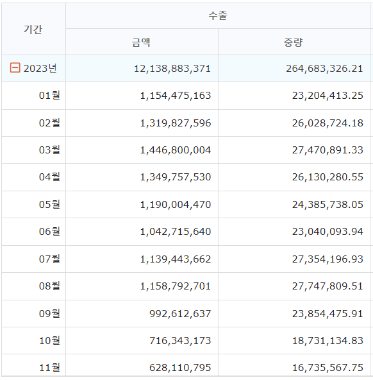Click the 07월 row label
The image size is (373, 380).
click(x=49, y=259)
